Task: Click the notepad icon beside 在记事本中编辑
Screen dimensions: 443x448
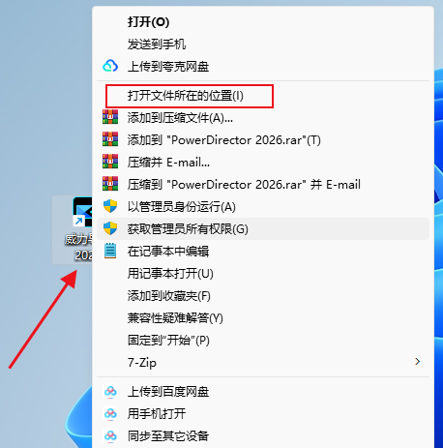Action: click(x=110, y=251)
